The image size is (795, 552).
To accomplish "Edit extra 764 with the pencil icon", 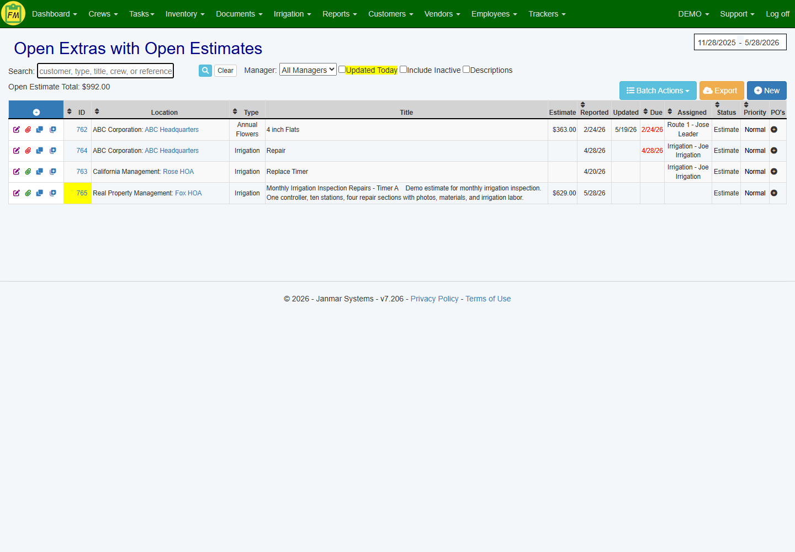I will click(x=17, y=151).
